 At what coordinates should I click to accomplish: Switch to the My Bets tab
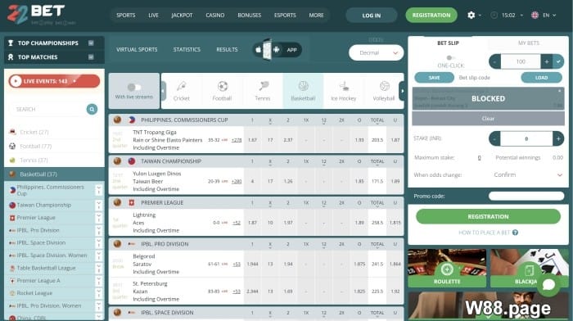pos(529,43)
